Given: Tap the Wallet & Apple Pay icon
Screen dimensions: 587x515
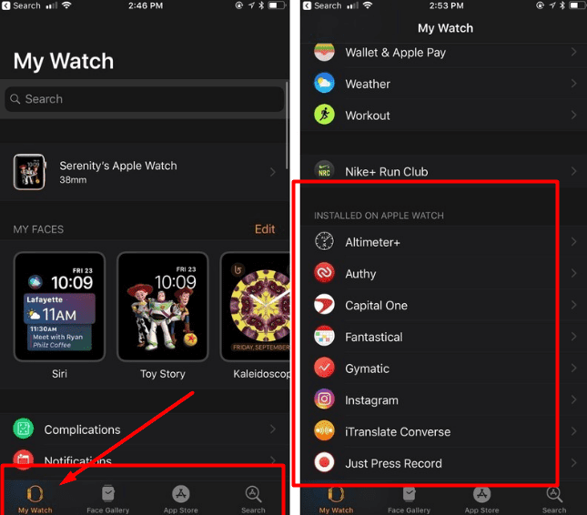Looking at the screenshot, I should tap(324, 53).
